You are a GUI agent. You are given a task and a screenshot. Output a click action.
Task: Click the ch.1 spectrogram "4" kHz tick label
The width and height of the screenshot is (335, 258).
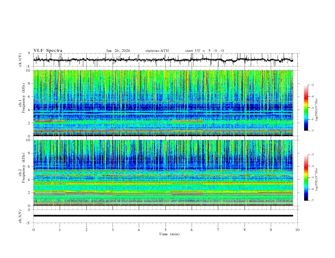pos(30,110)
